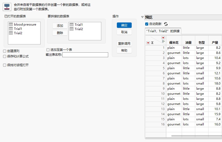Check 追加至第一个表 option
Viewport: 222px width, 142px height.
click(x=48, y=50)
